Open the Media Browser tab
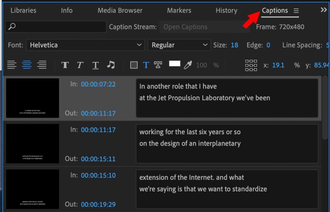This screenshot has height=212, width=330. click(120, 10)
